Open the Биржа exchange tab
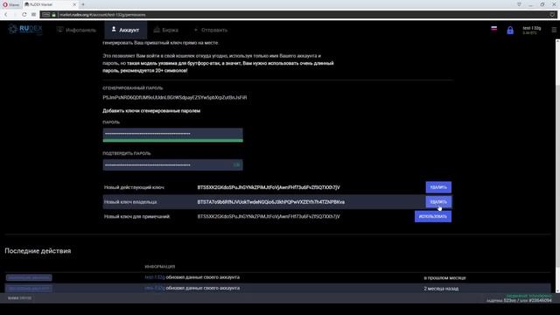 [166, 30]
